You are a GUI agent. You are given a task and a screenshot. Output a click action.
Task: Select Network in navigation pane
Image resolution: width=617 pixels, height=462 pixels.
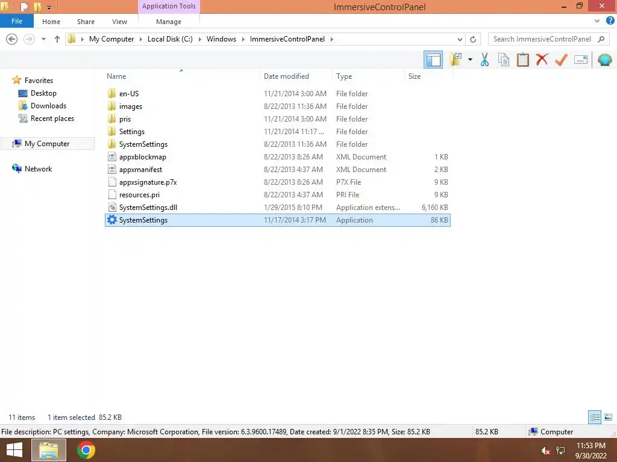(x=38, y=168)
